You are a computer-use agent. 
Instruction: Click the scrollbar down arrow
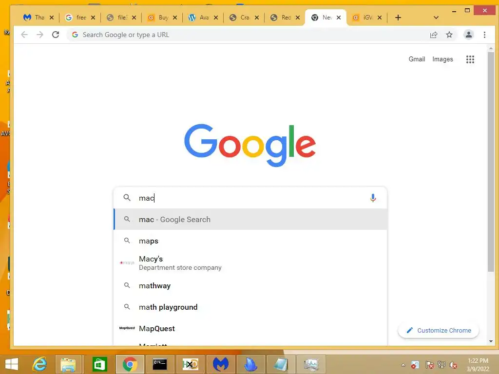pos(491,341)
